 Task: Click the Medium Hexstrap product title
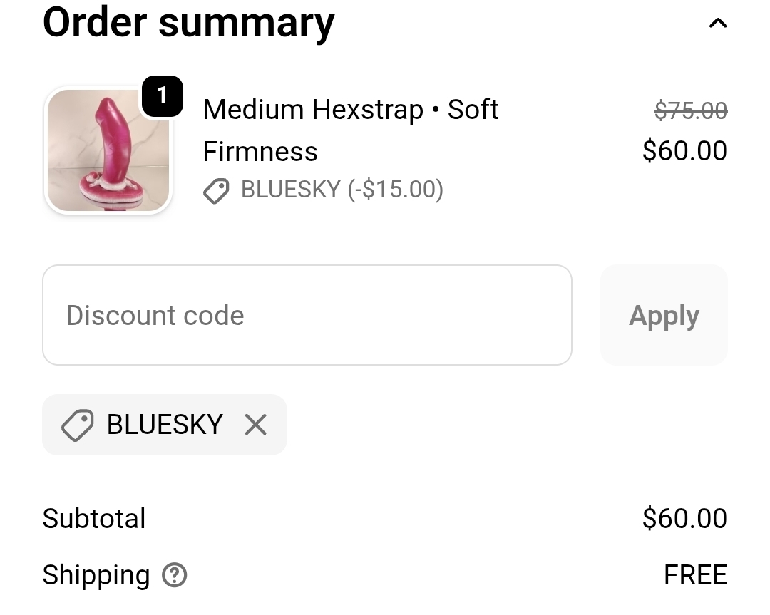[312, 110]
